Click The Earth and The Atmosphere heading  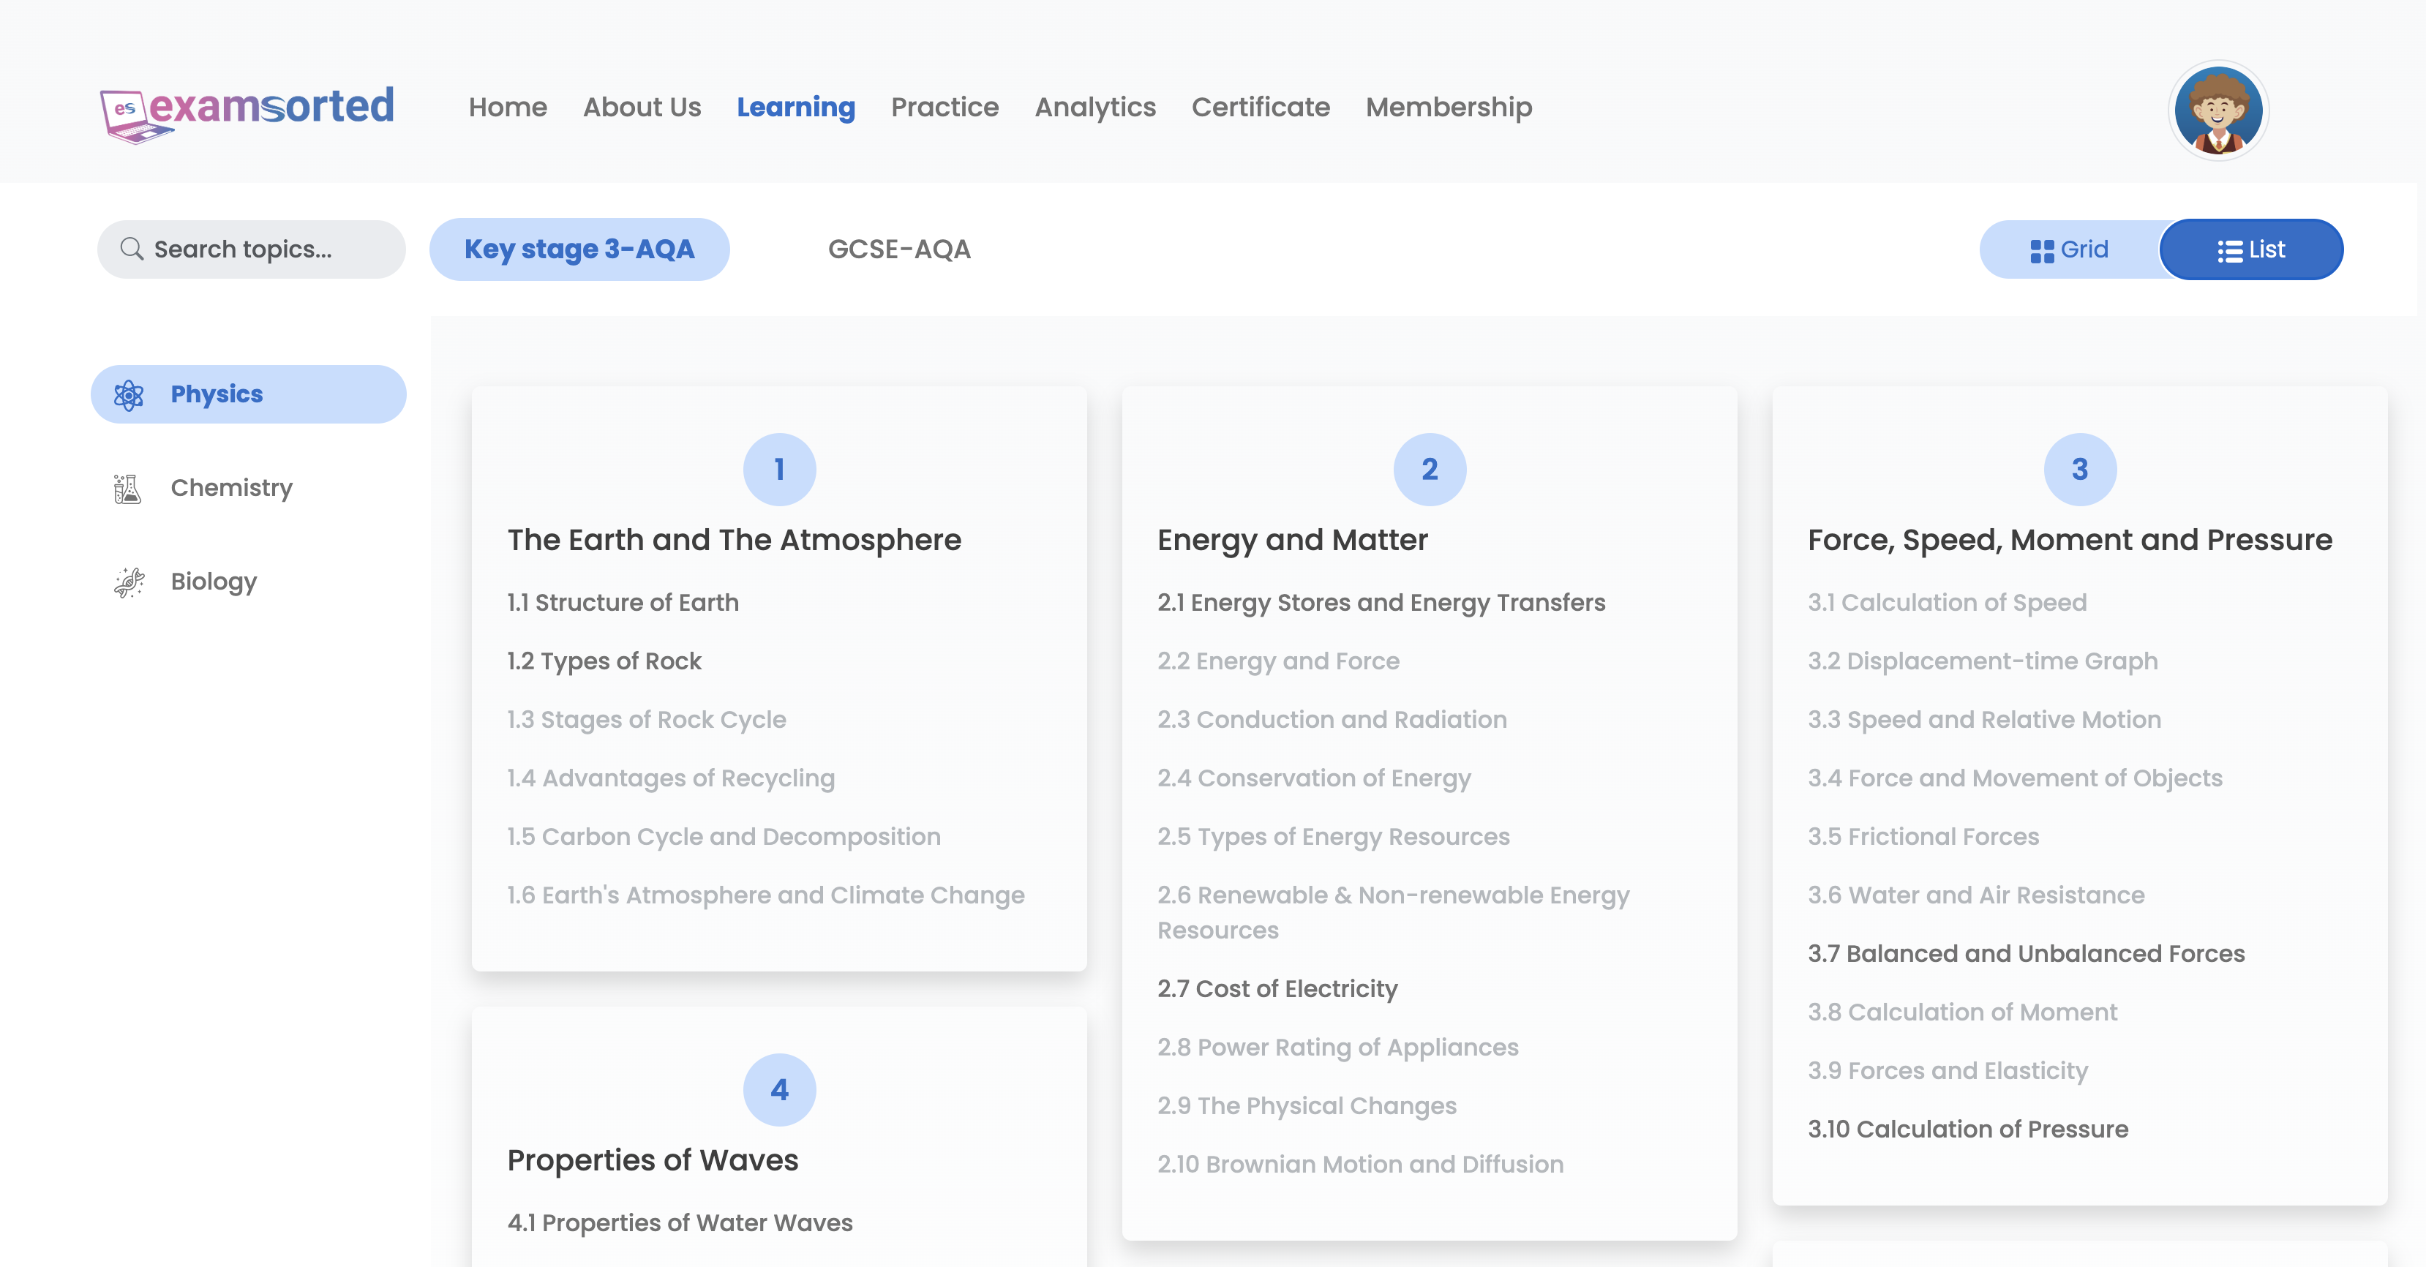pyautogui.click(x=734, y=540)
